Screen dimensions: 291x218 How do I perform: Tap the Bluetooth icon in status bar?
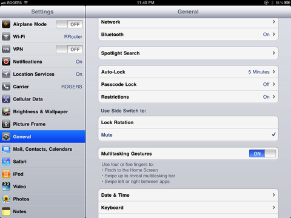click(272, 2)
